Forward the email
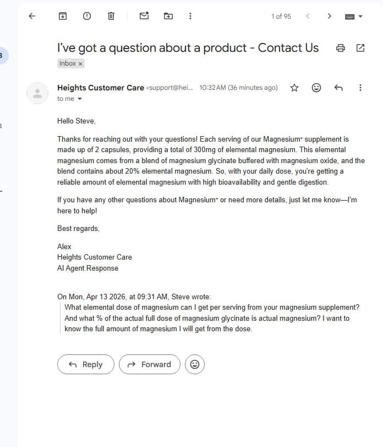The width and height of the screenshot is (383, 447). click(149, 364)
